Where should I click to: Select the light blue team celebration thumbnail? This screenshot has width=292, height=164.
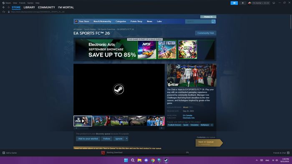pos(156,121)
